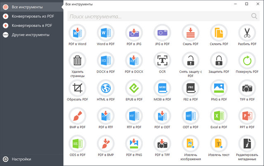Launch the Разбить PDF scissors tool
Image resolution: width=264 pixels, height=166 pixels.
(x=247, y=33)
